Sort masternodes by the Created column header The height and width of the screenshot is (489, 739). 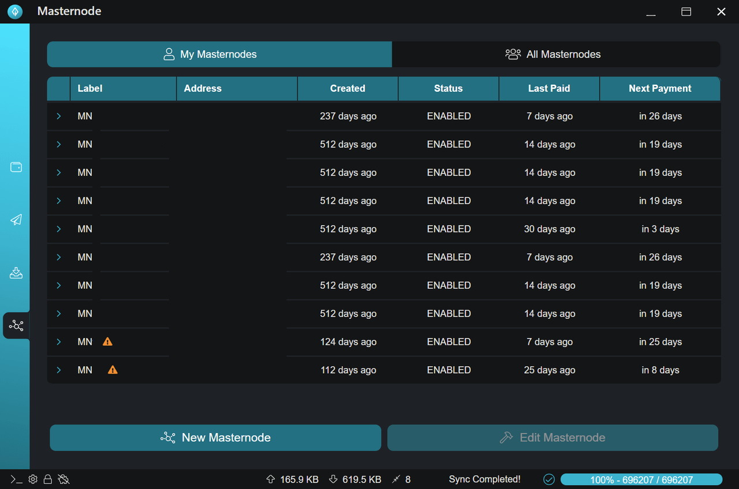tap(348, 89)
